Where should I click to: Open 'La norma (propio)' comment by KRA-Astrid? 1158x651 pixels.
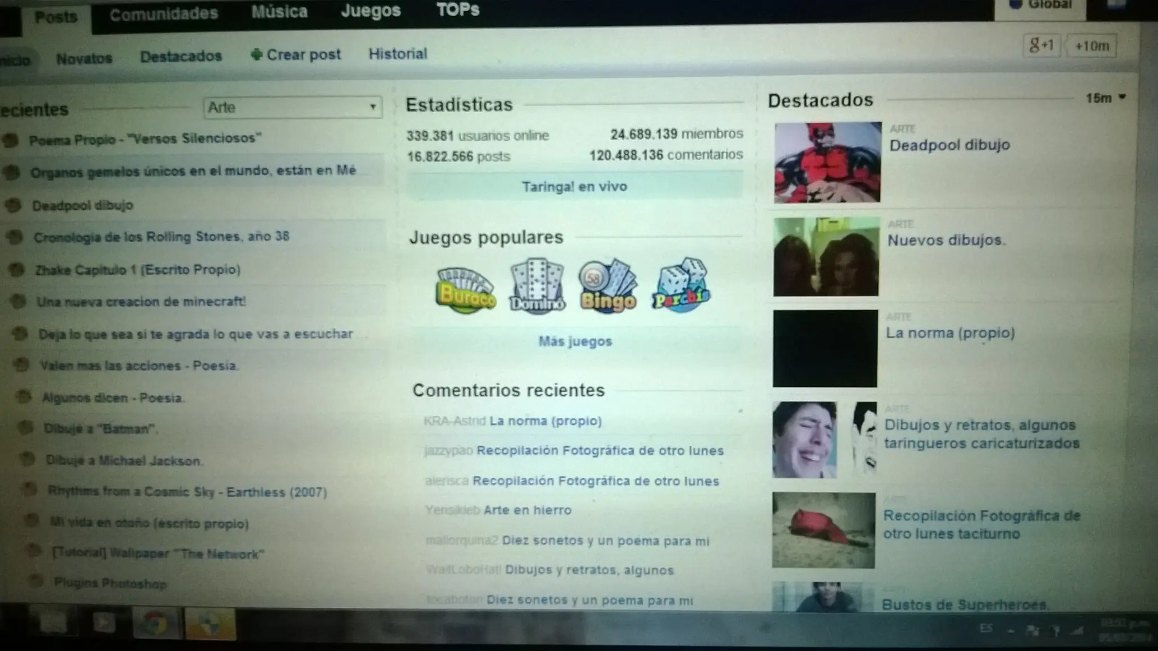545,421
